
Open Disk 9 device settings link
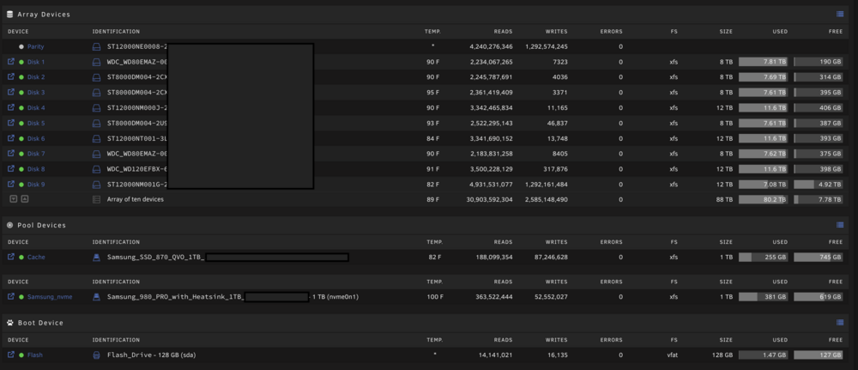(x=36, y=185)
